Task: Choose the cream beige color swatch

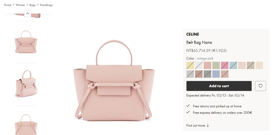Action: click(x=259, y=65)
